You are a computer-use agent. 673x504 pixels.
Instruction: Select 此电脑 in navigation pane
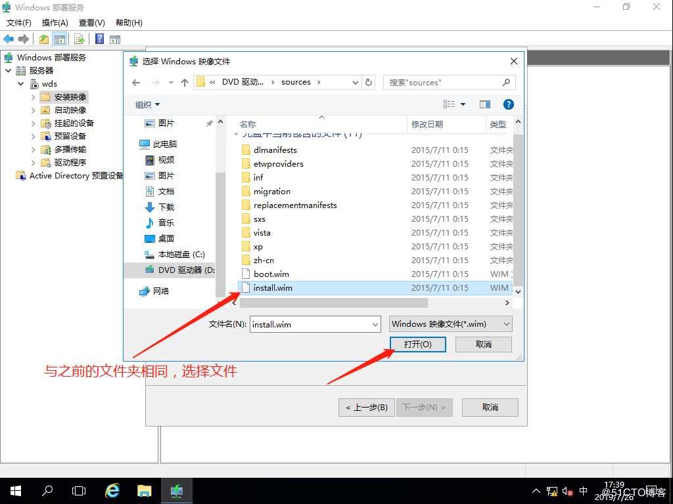click(158, 144)
